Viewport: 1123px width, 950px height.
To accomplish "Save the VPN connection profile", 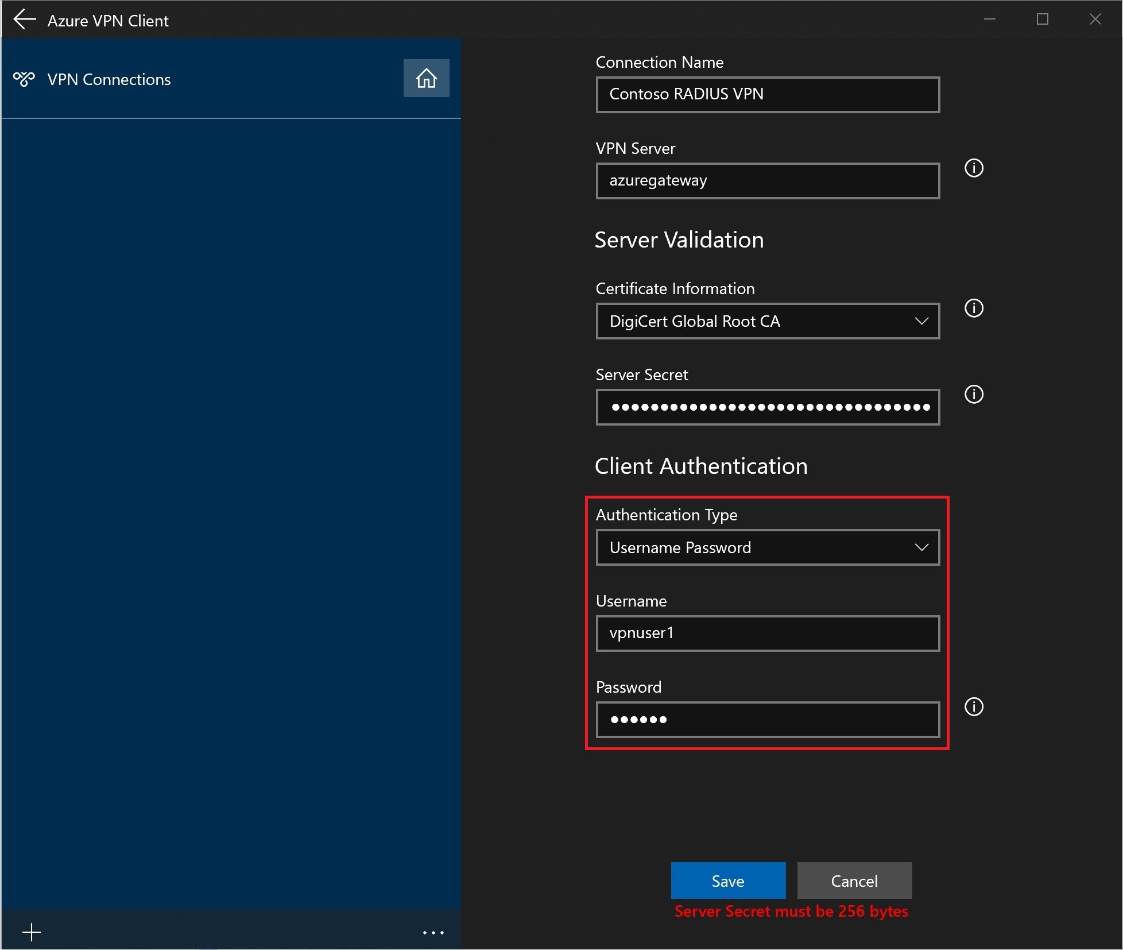I will pos(728,881).
